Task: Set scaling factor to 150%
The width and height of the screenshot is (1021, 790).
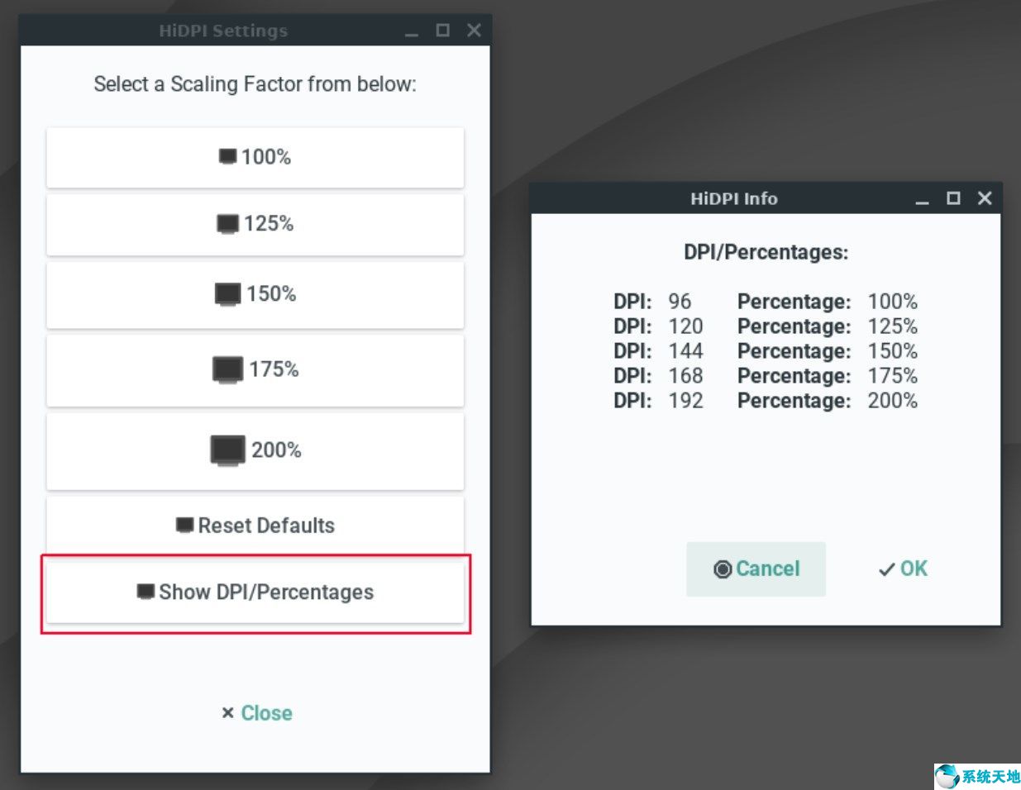Action: [x=255, y=294]
